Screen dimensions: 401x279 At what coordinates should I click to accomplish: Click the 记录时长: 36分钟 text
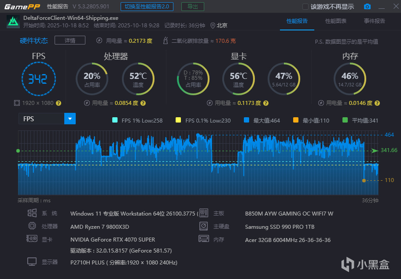point(184,25)
